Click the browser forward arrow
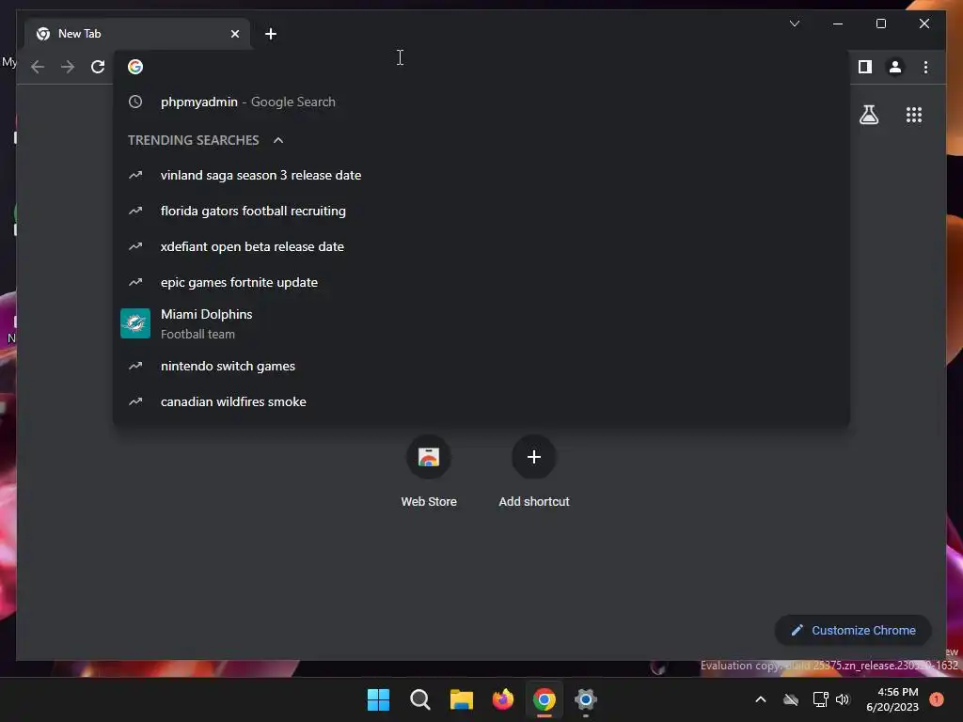 [x=68, y=67]
